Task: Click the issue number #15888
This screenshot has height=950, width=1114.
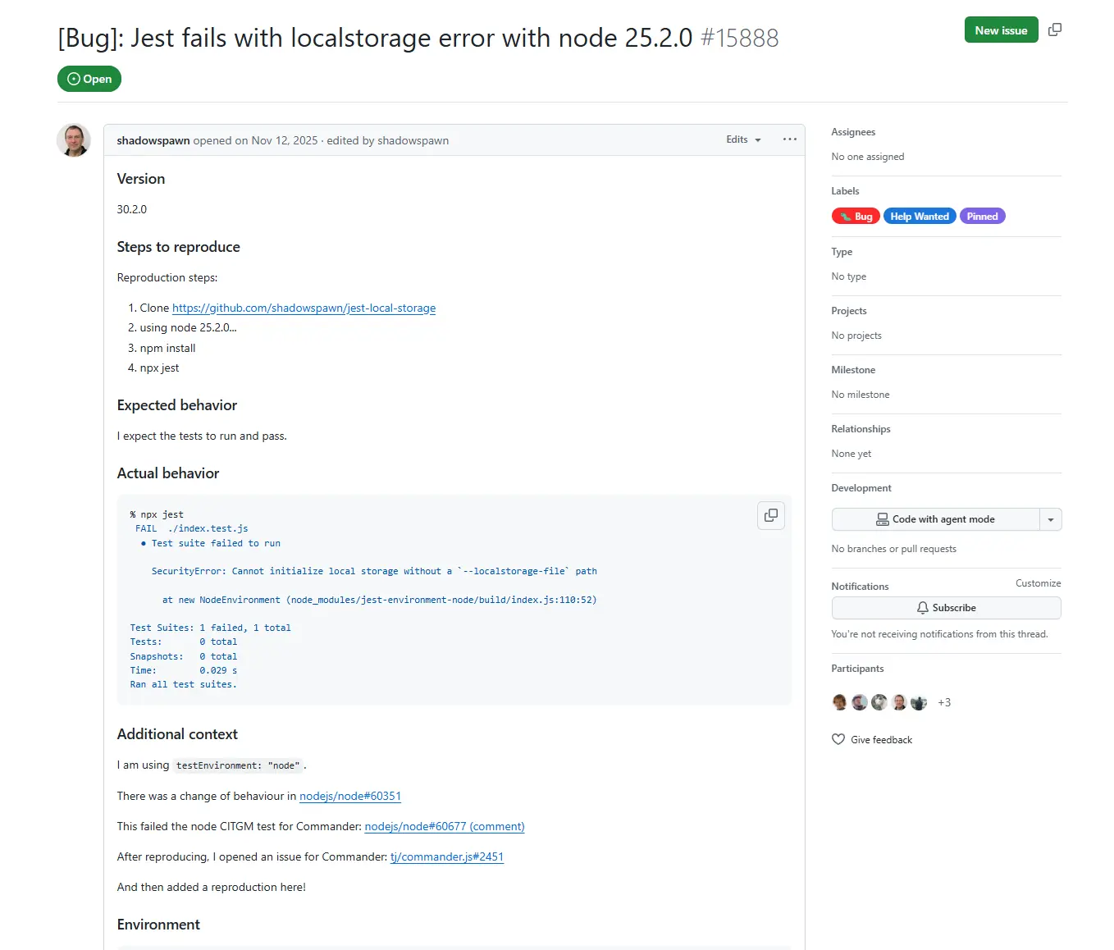Action: (x=740, y=38)
